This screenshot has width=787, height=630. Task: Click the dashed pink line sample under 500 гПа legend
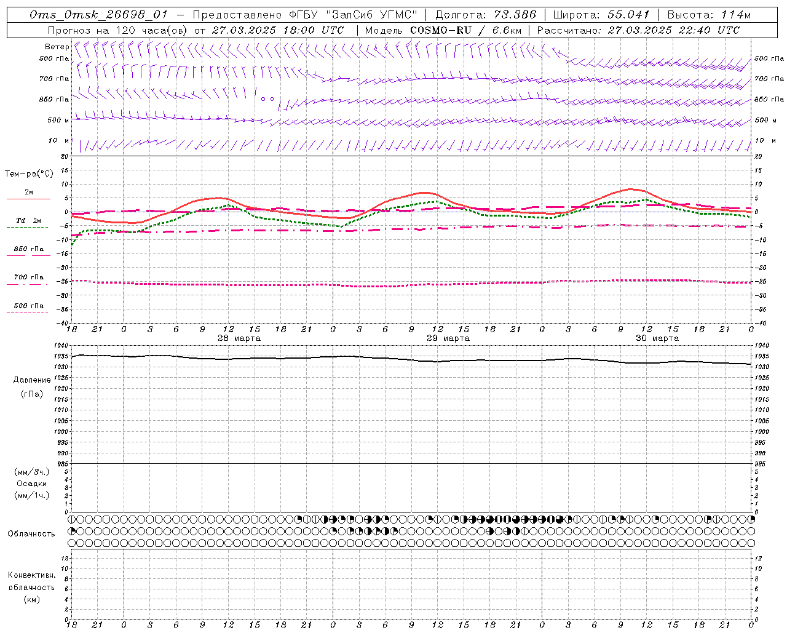tap(28, 313)
